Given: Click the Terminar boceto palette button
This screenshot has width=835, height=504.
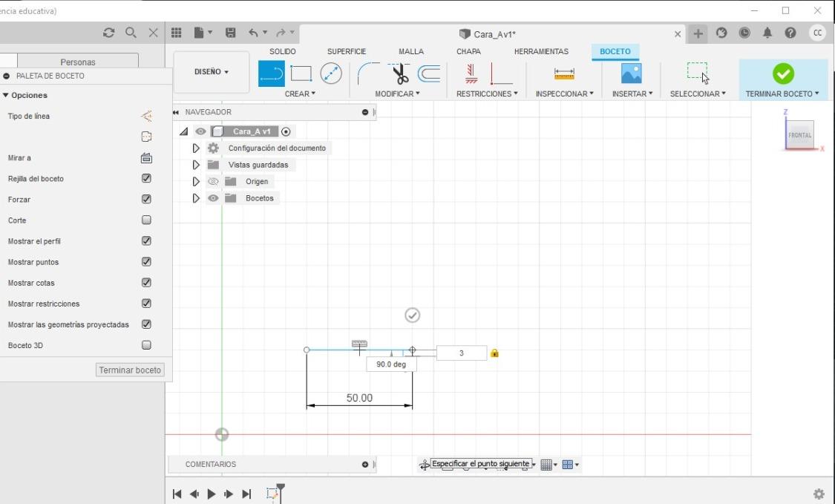Looking at the screenshot, I should pos(130,370).
